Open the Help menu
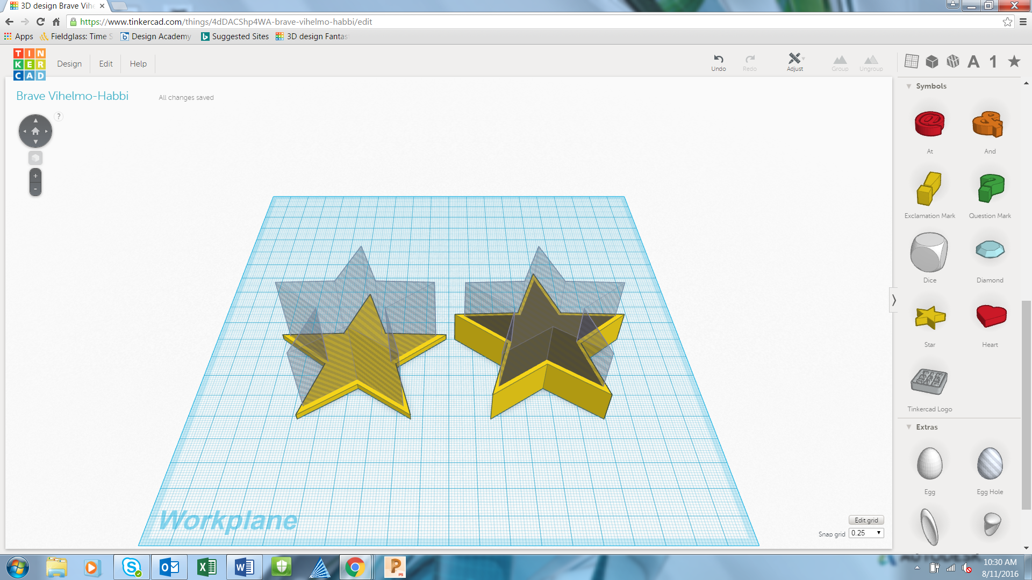This screenshot has width=1032, height=580. [x=138, y=63]
